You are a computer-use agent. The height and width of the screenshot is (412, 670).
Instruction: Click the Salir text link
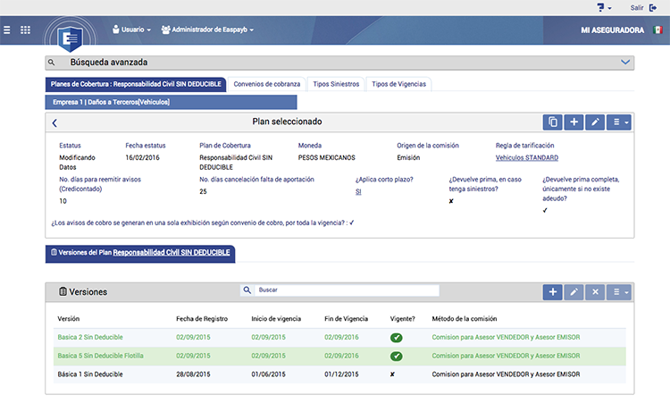(637, 8)
